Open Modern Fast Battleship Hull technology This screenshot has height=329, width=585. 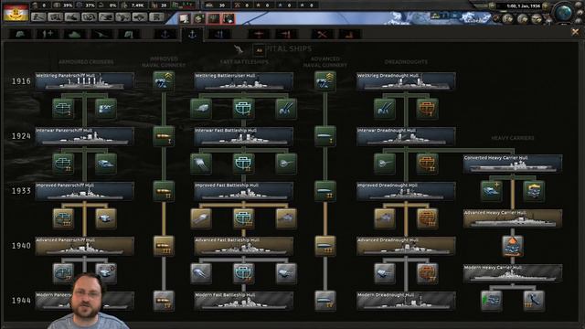(244, 301)
